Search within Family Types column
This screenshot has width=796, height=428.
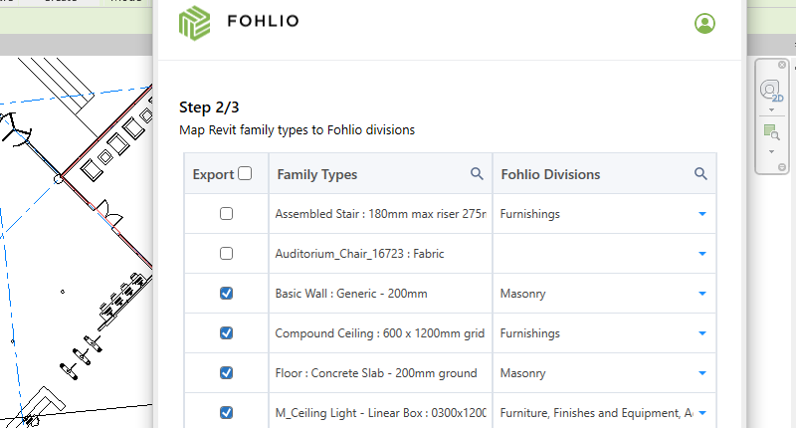tap(477, 173)
